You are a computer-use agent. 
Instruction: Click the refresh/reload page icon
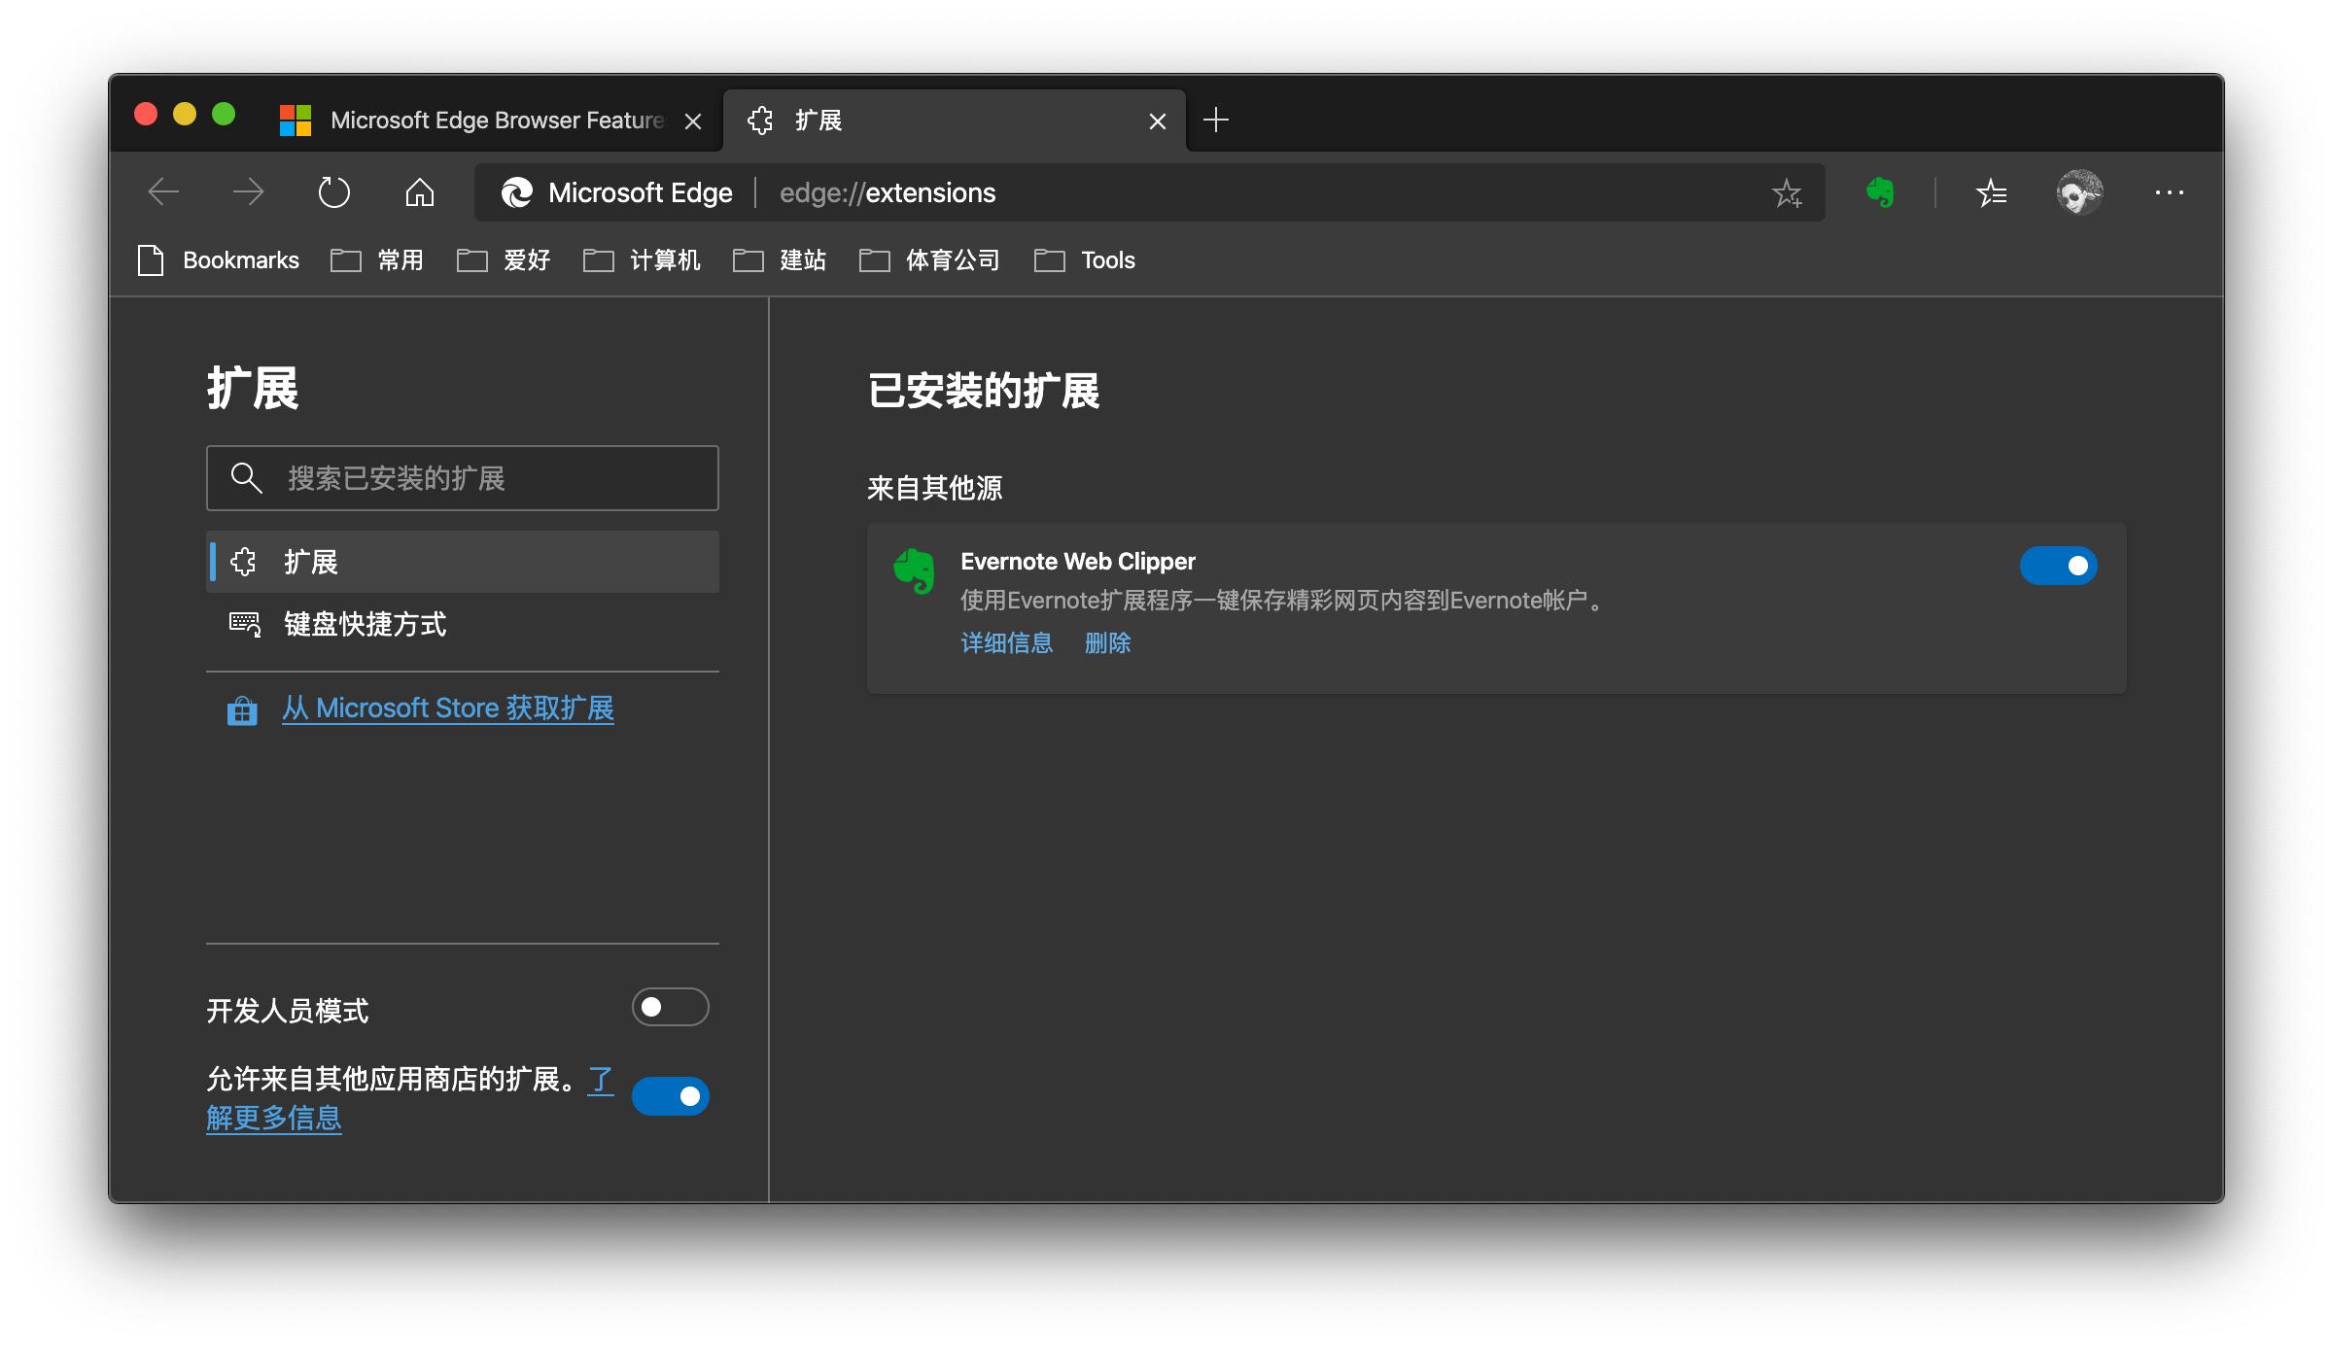pyautogui.click(x=333, y=192)
